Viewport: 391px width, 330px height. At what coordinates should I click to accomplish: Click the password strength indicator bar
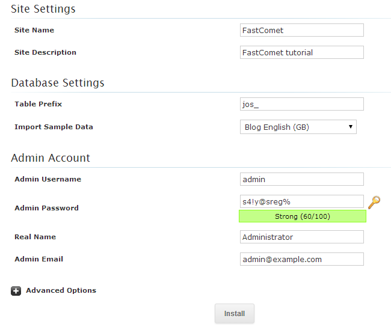coord(302,216)
